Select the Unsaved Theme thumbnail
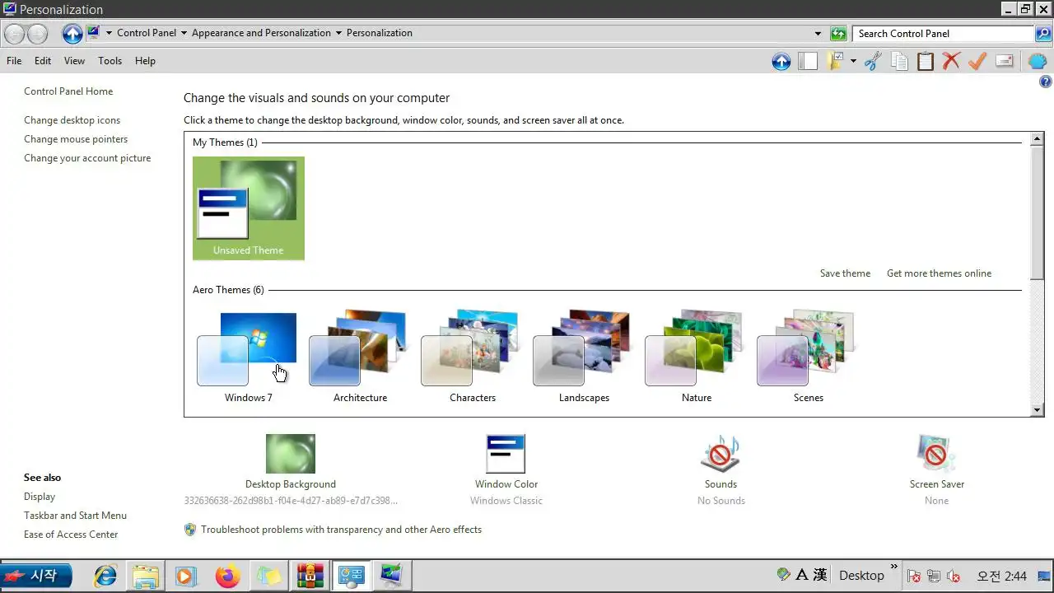The image size is (1054, 593). (x=249, y=208)
